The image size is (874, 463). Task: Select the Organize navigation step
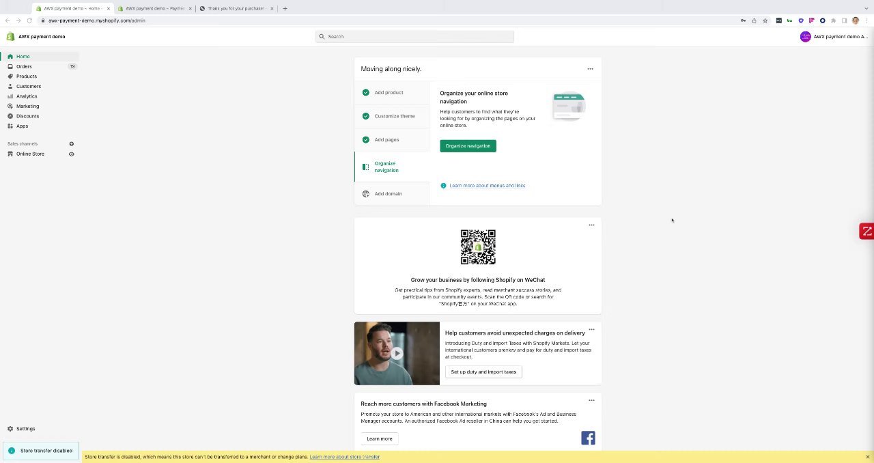391,167
